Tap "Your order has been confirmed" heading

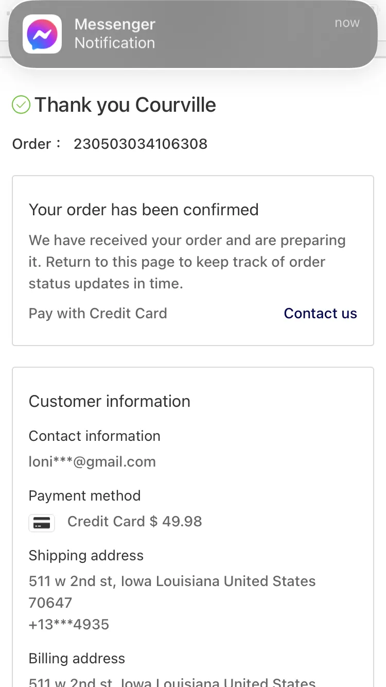point(144,210)
